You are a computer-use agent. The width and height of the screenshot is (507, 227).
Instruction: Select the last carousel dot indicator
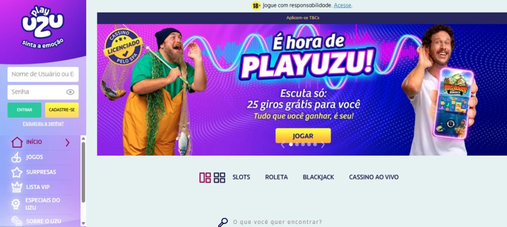[x=315, y=144]
